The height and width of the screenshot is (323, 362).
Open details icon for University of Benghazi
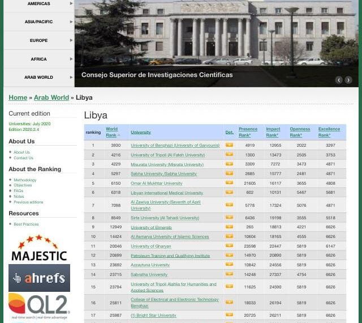point(229,145)
